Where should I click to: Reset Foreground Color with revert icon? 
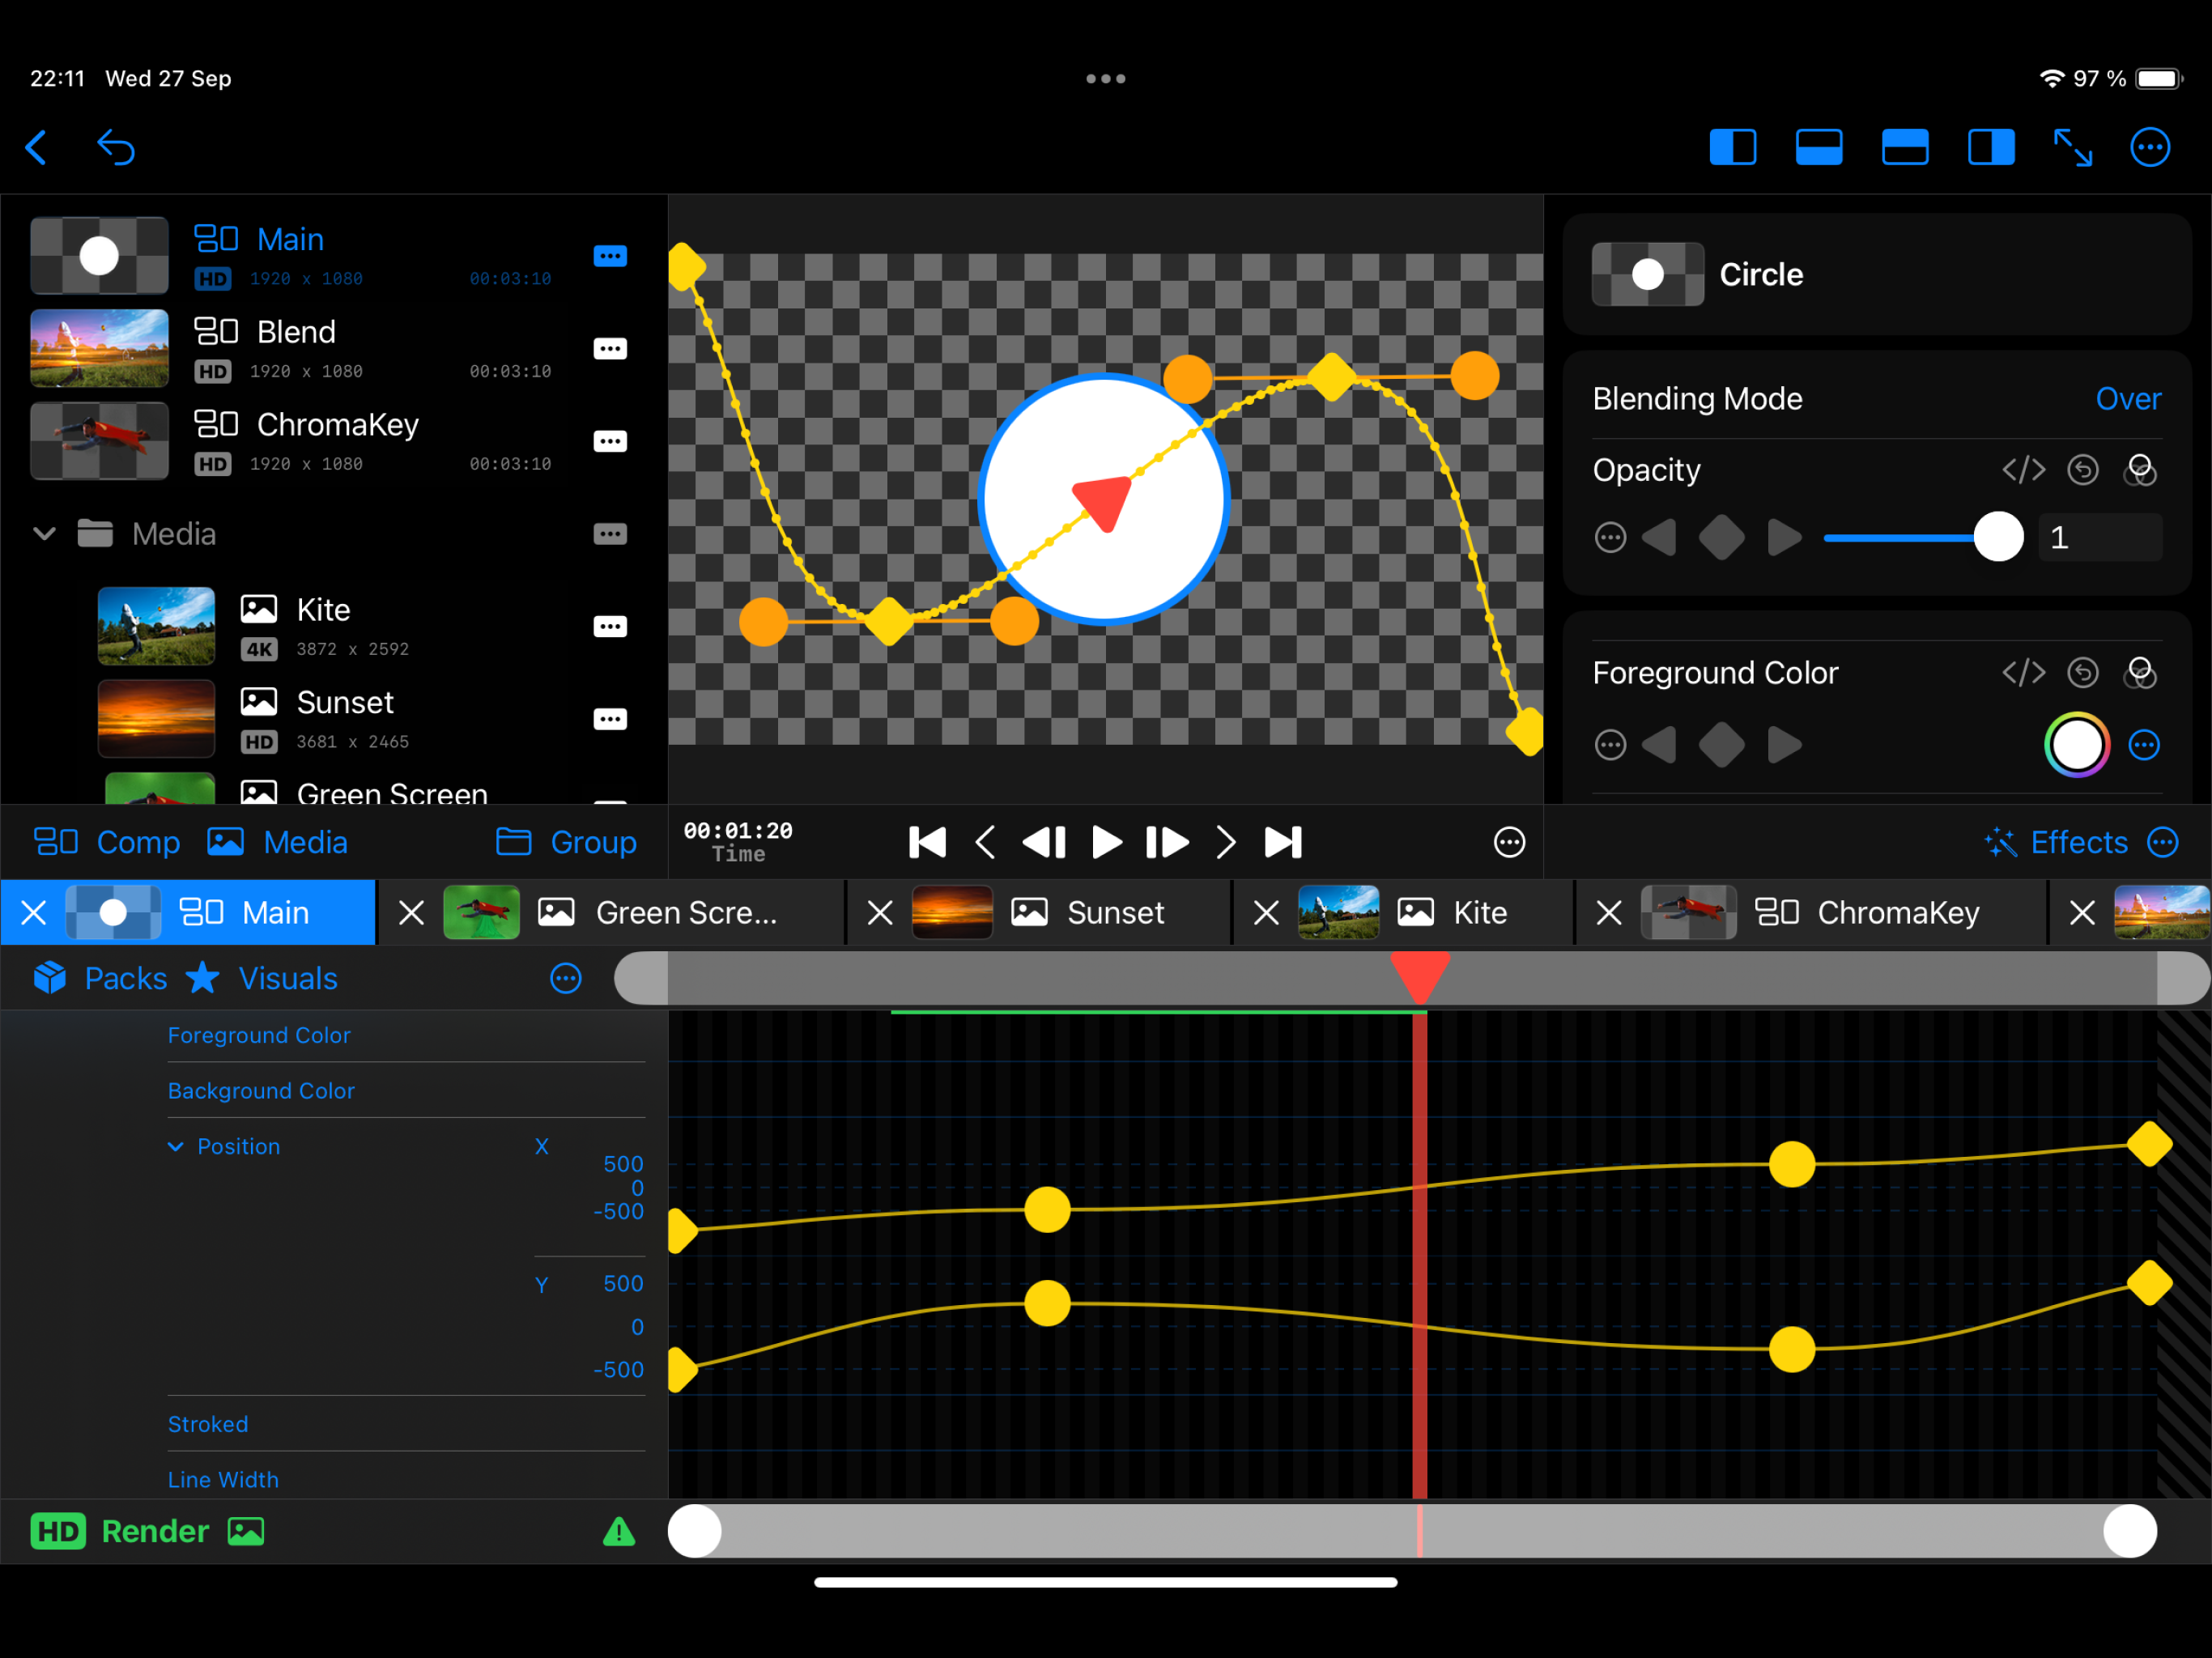(x=2083, y=673)
